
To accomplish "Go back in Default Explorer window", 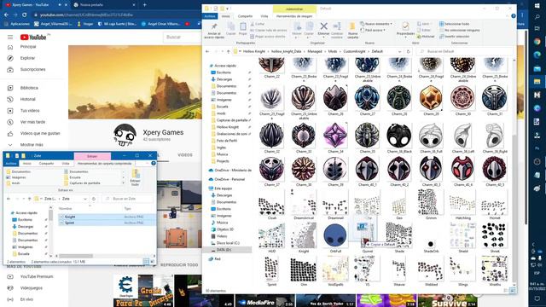I will (x=207, y=51).
